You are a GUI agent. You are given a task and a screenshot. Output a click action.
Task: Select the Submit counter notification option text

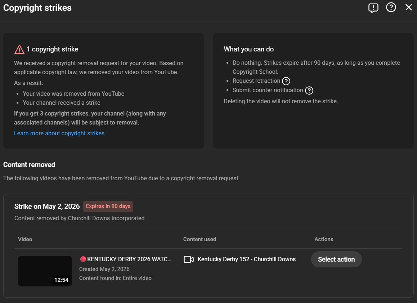268,90
